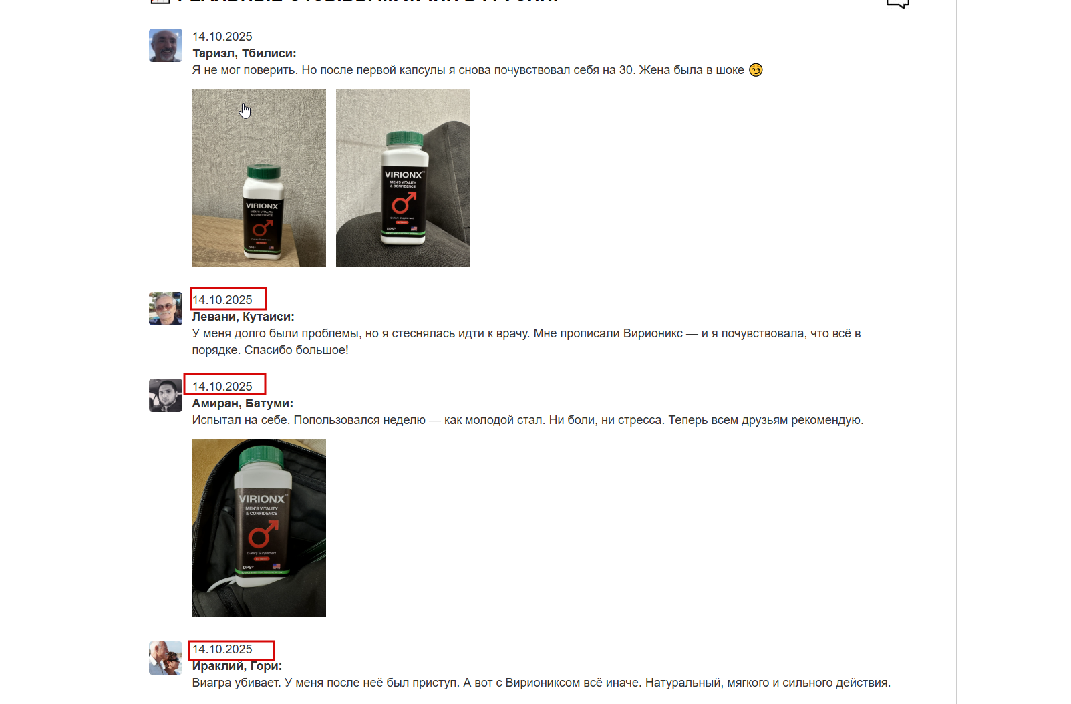Click Тариэл's avatar photo
The image size is (1071, 704).
(166, 45)
